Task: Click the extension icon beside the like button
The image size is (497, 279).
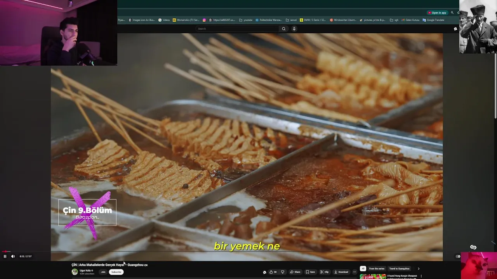Action: [x=264, y=272]
